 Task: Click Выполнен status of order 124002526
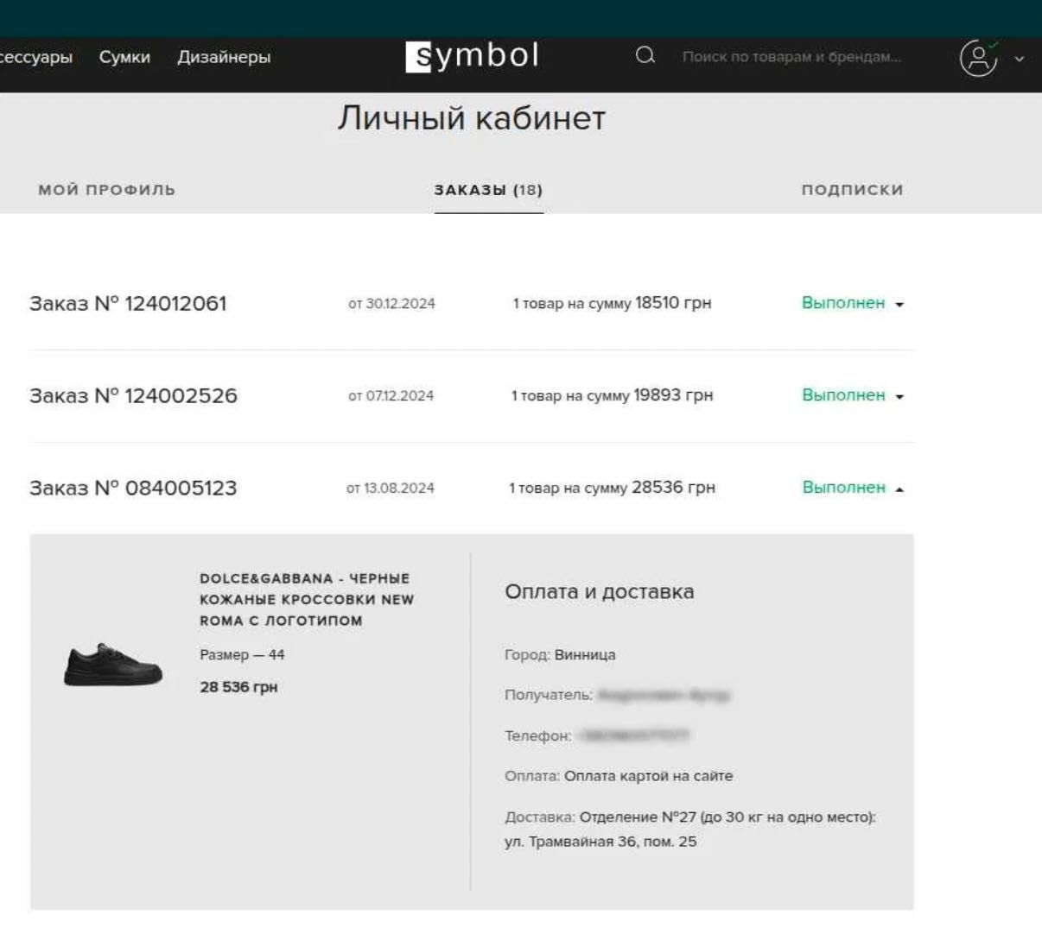(843, 395)
